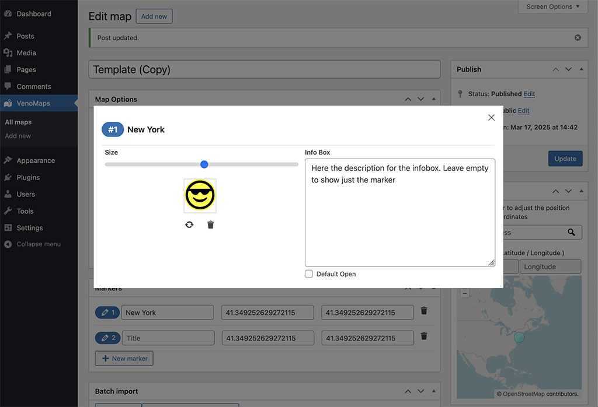Collapse the admin sidebar menu
The height and width of the screenshot is (407, 598).
(x=39, y=244)
